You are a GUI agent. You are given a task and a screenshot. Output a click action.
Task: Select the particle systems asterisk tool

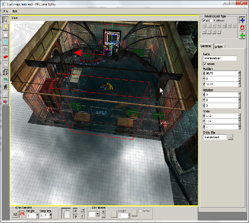[x=6, y=87]
